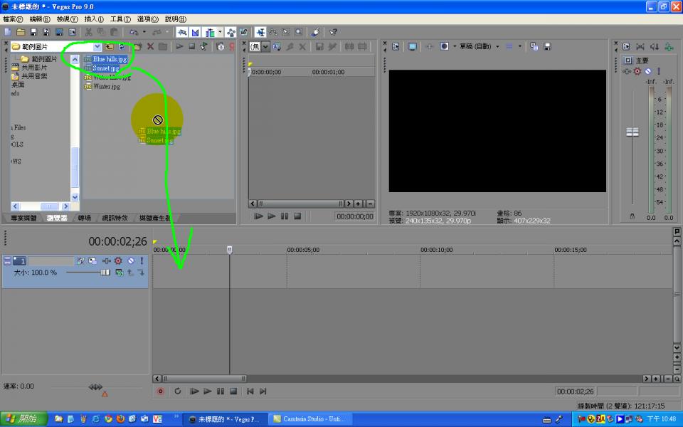Click the Save project icon in toolbar

pos(33,32)
